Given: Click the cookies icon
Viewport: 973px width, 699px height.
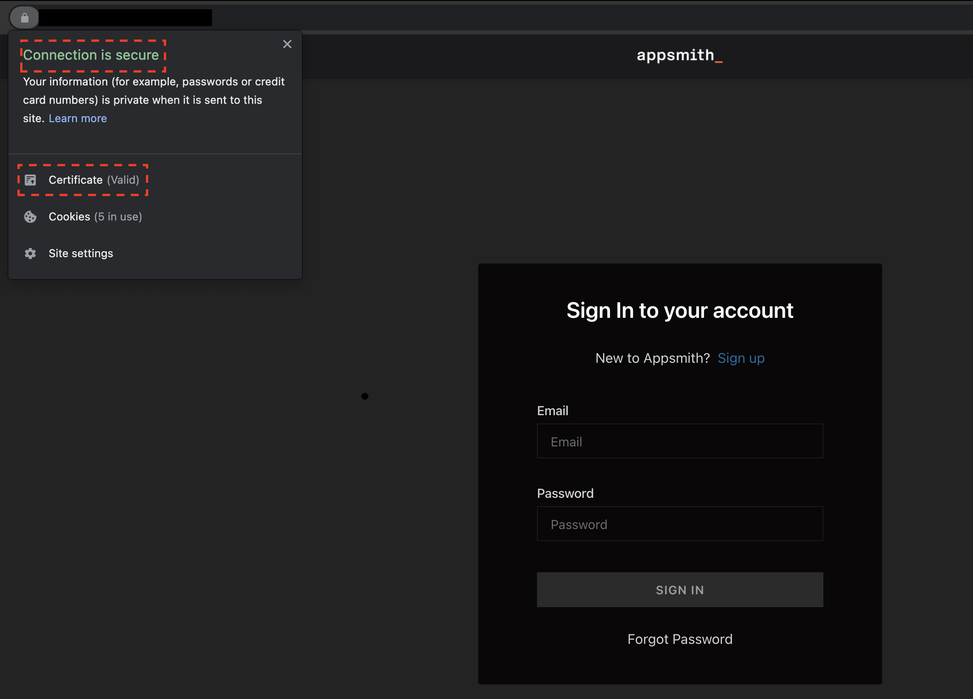Looking at the screenshot, I should 30,217.
